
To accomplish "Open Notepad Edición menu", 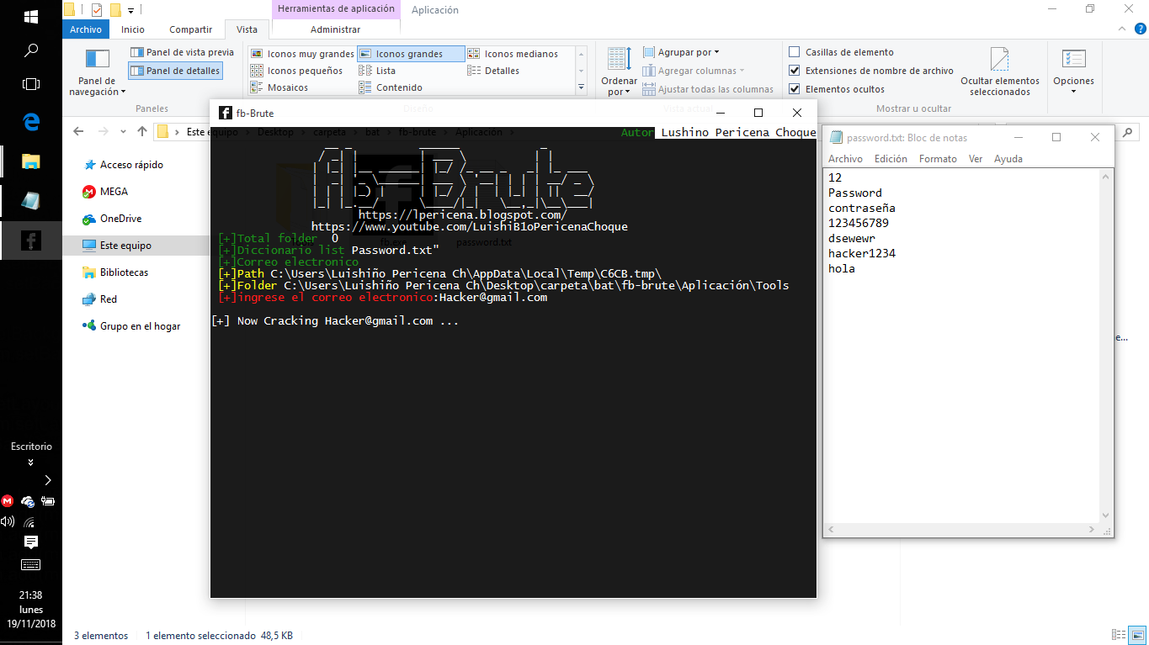I will [x=891, y=159].
